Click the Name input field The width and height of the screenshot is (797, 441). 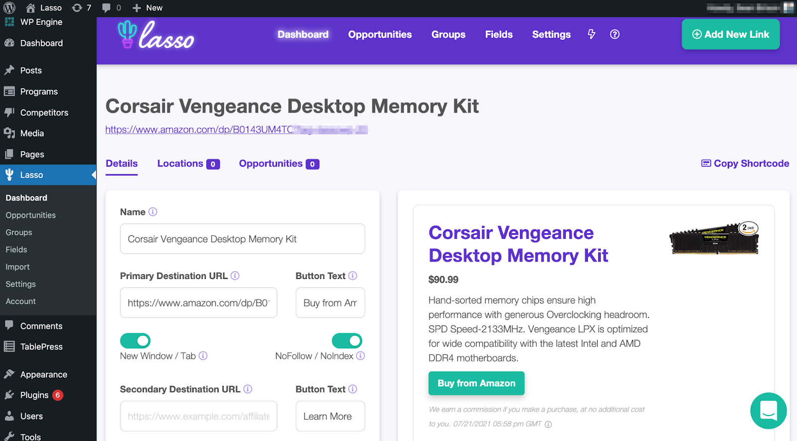tap(243, 239)
